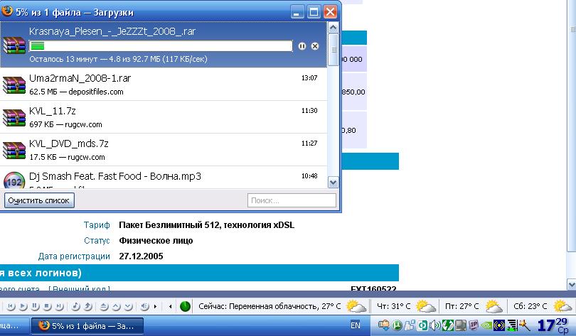Select Uma2rmaN_2008-1.rar archive icon
576x336 pixels.
coord(14,85)
